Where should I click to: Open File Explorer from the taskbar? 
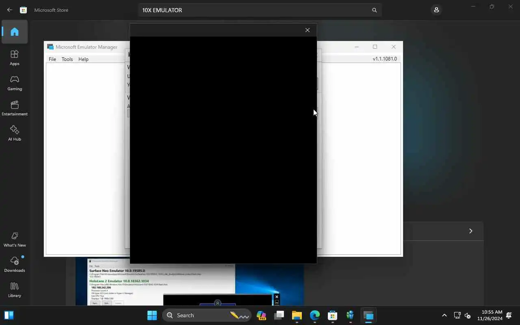click(x=297, y=315)
